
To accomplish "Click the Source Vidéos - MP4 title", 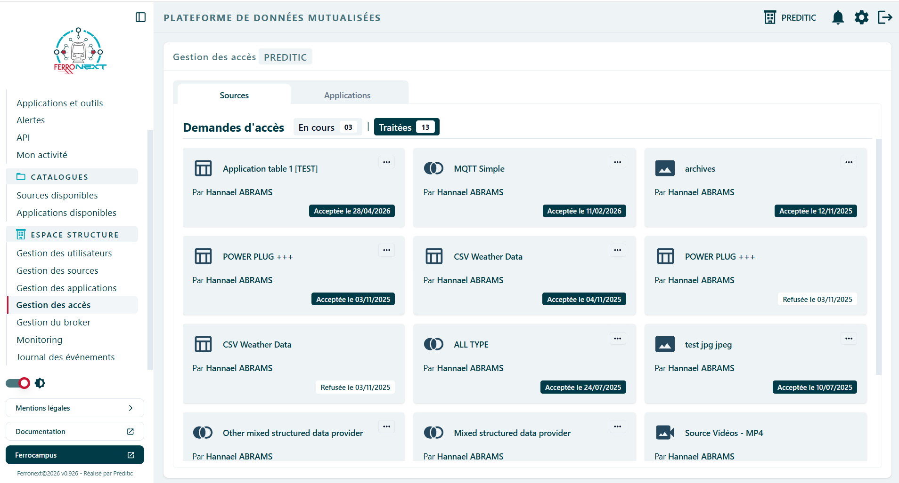I will 724,433.
